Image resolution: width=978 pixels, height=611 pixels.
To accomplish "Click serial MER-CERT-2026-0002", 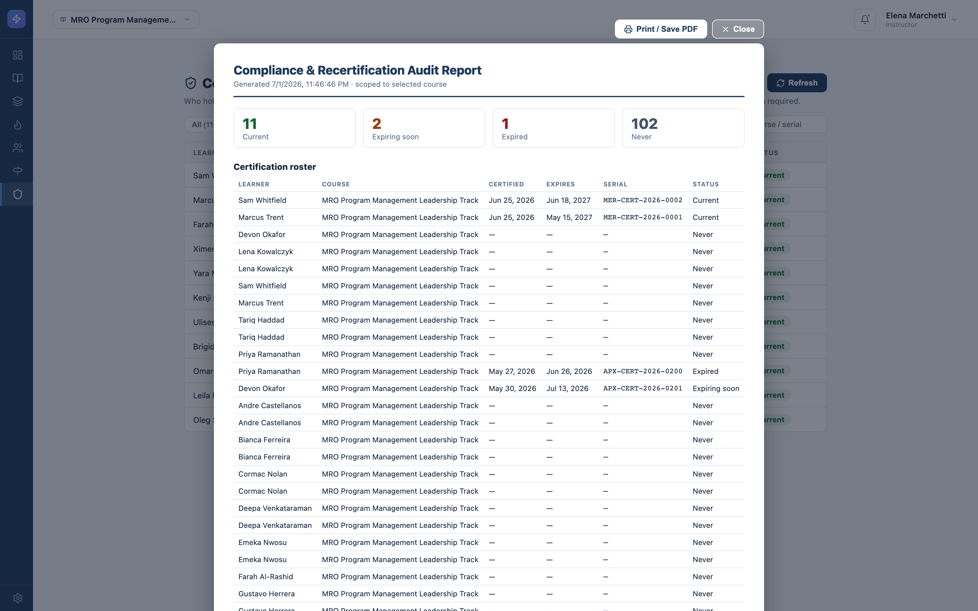I will coord(642,200).
